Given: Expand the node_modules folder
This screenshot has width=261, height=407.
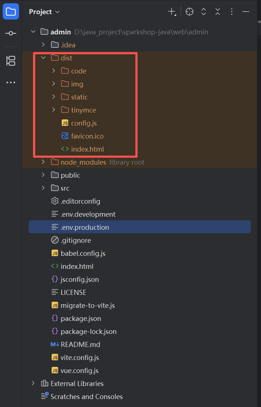Looking at the screenshot, I should 43,162.
